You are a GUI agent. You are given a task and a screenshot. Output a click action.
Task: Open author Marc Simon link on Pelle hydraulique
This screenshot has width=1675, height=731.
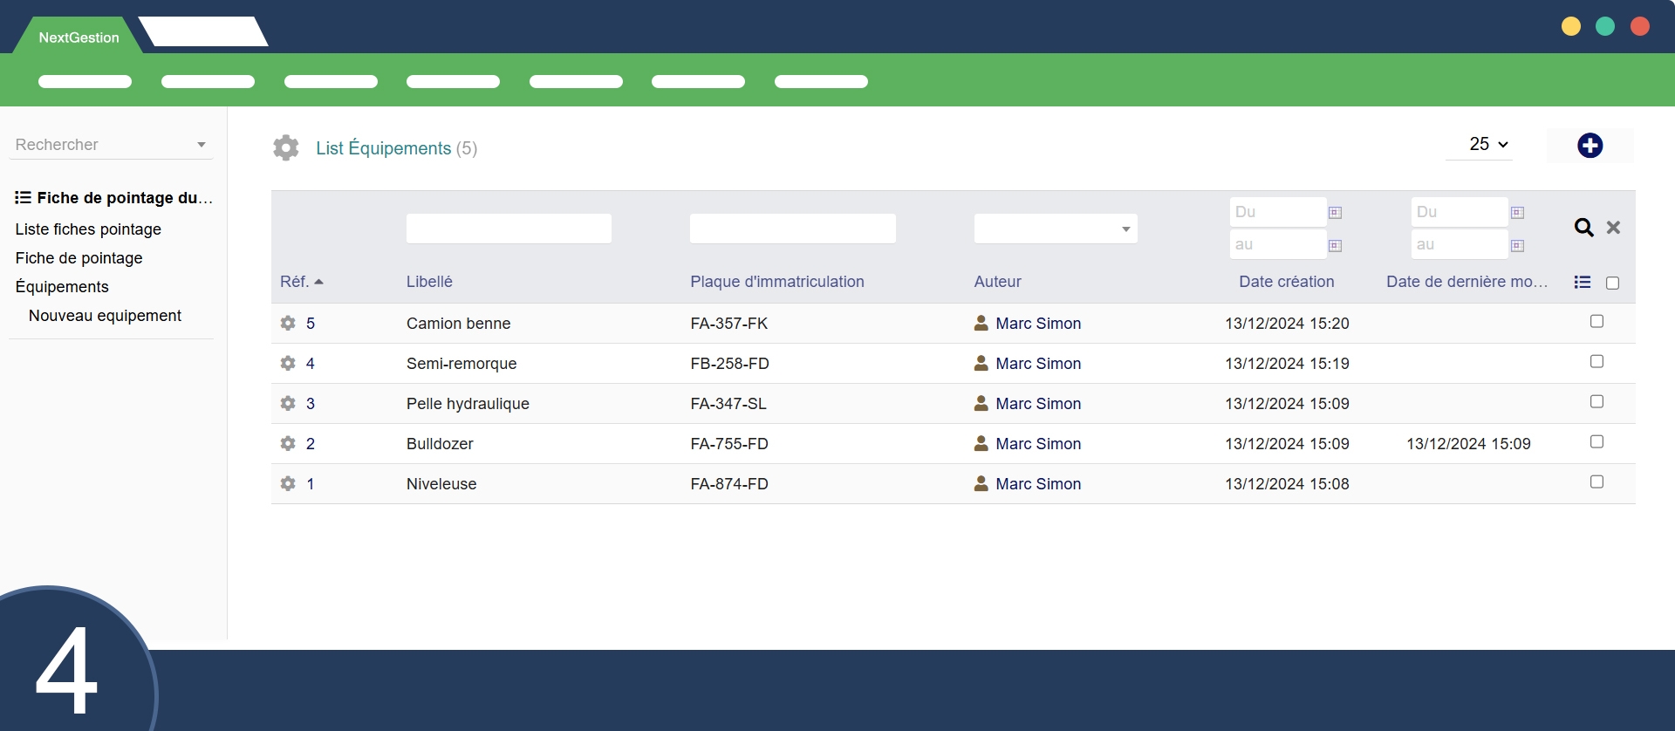click(x=1037, y=404)
